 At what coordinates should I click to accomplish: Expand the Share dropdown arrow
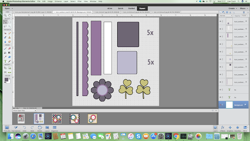pos(247,9)
